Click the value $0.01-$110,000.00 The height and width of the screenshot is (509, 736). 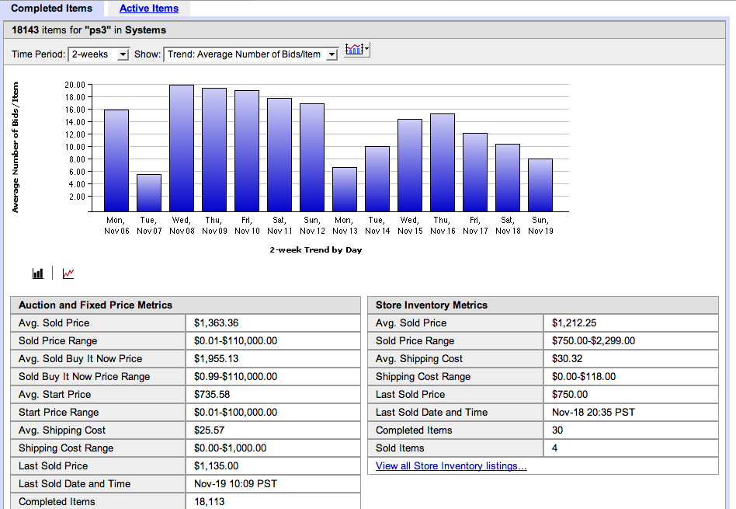236,340
